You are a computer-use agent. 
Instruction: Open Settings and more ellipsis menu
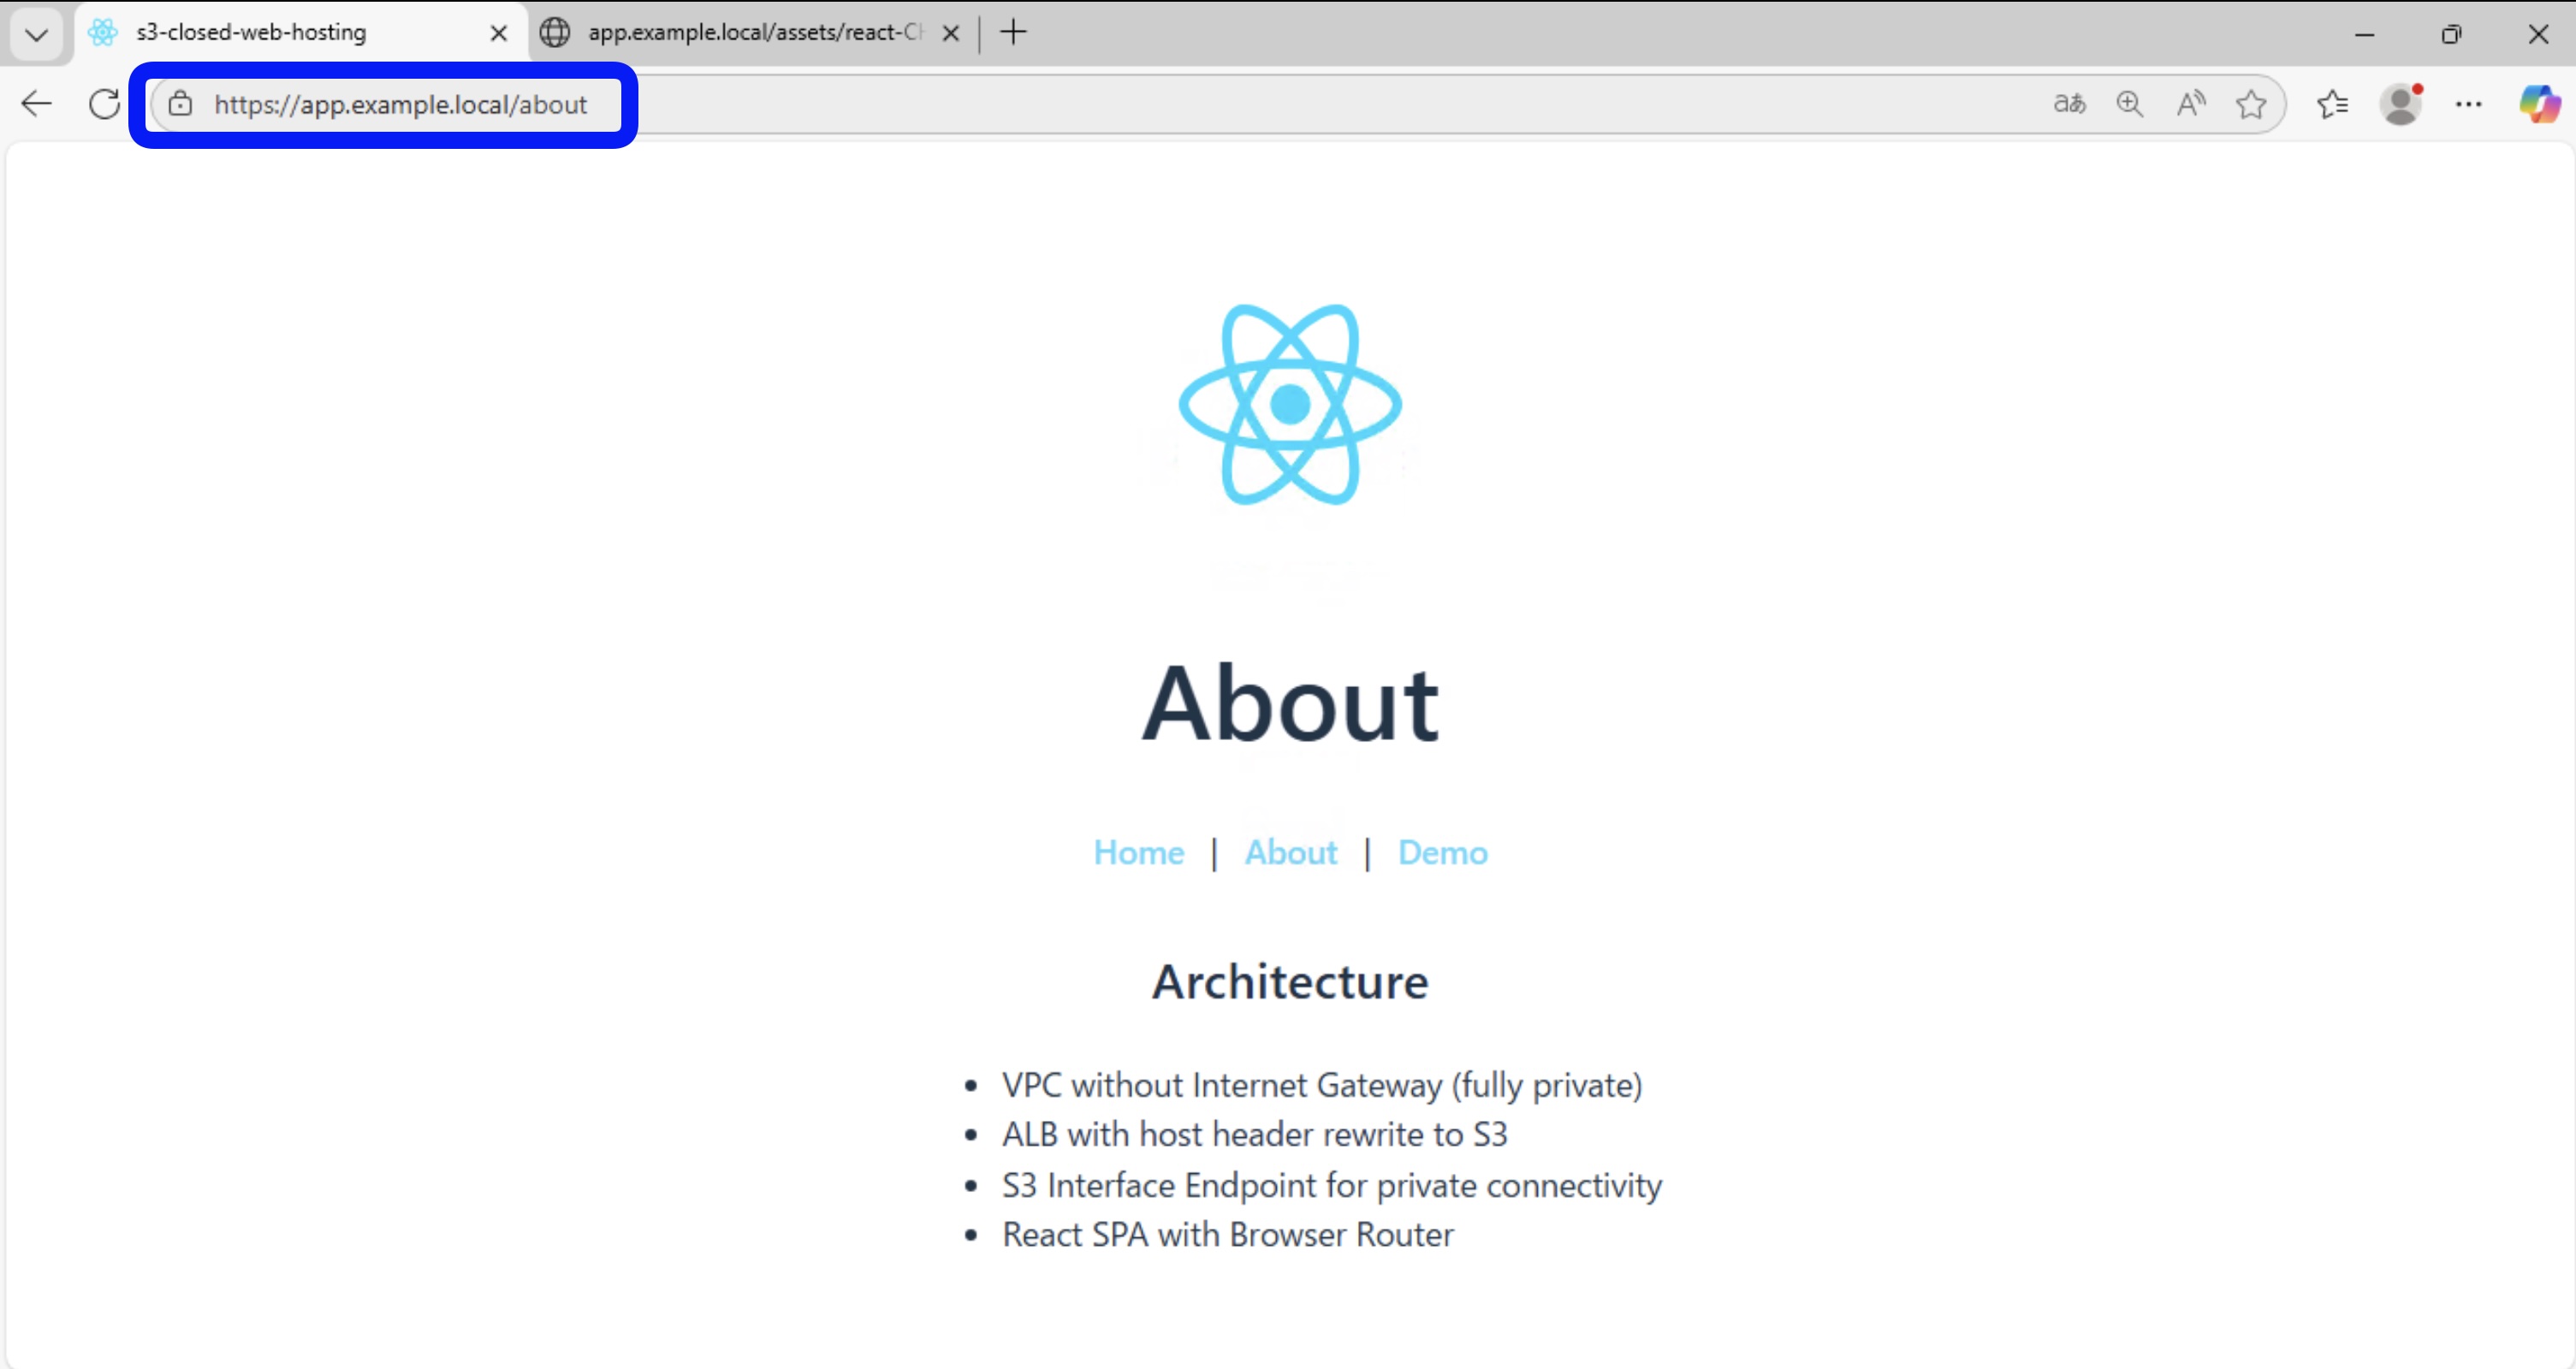coord(2468,104)
